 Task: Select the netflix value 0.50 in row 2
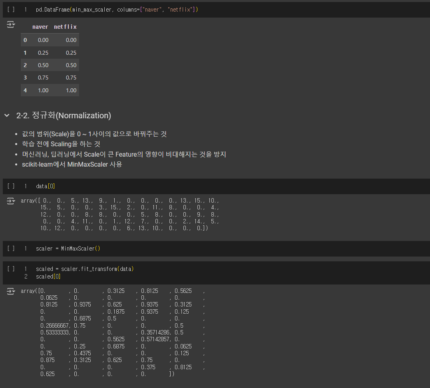[x=71, y=65]
